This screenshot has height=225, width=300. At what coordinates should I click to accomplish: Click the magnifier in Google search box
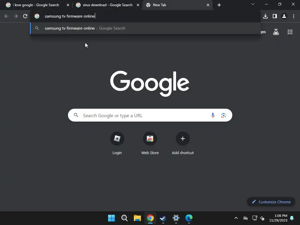point(76,115)
